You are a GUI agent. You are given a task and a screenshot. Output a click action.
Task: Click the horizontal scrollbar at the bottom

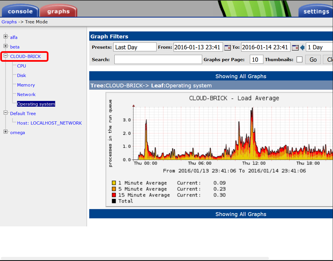point(135,259)
